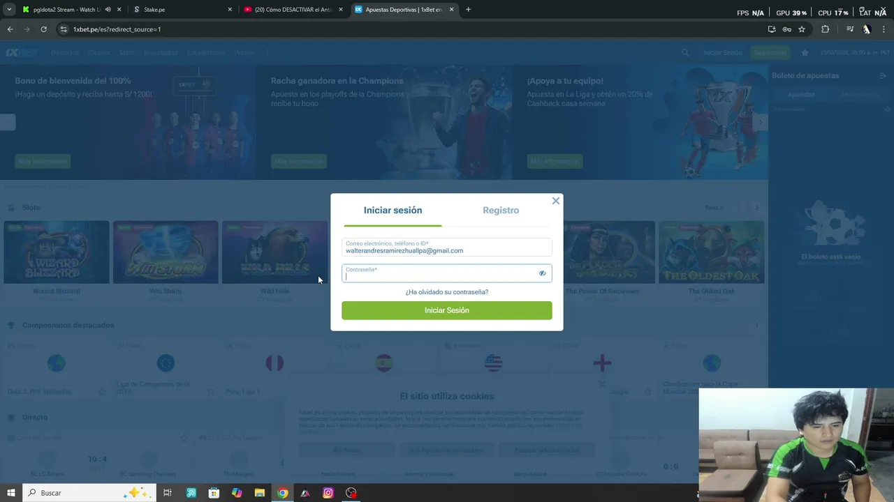Click the install app icon in address bar
The width and height of the screenshot is (894, 502).
click(x=772, y=29)
